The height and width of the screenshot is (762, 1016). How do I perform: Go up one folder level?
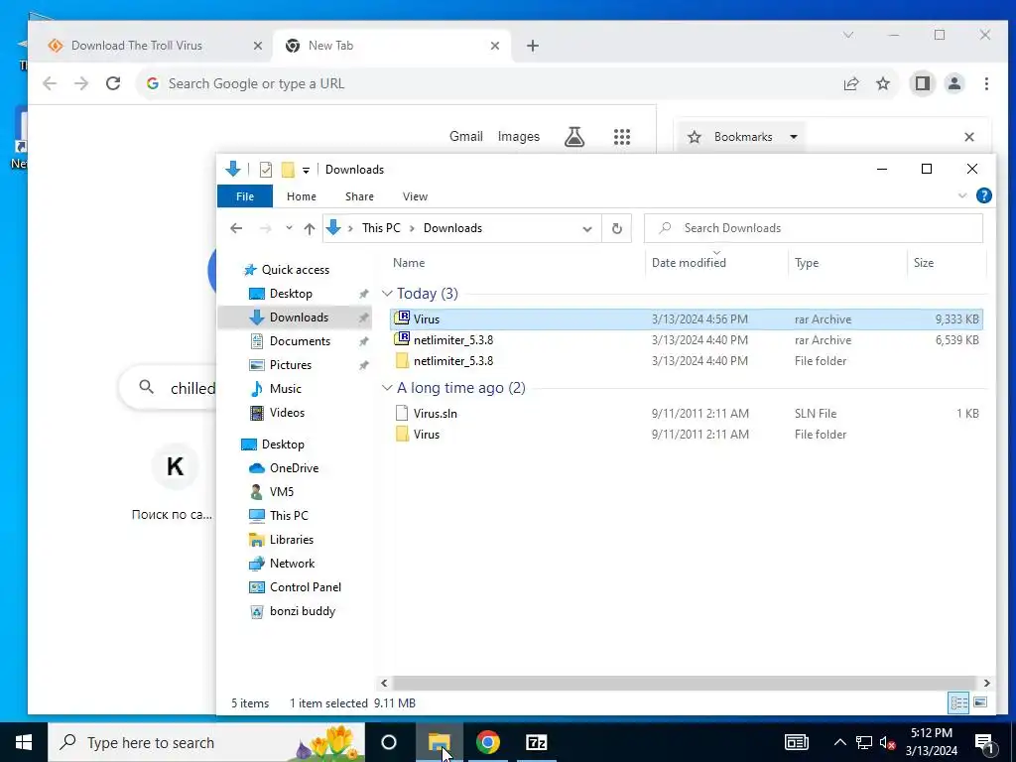(x=310, y=229)
